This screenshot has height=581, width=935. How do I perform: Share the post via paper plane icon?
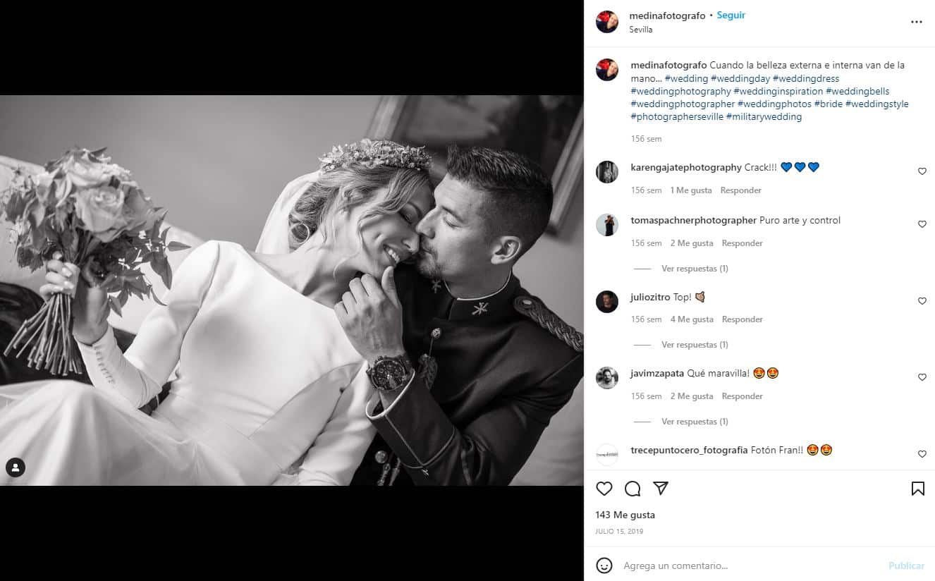pos(661,489)
